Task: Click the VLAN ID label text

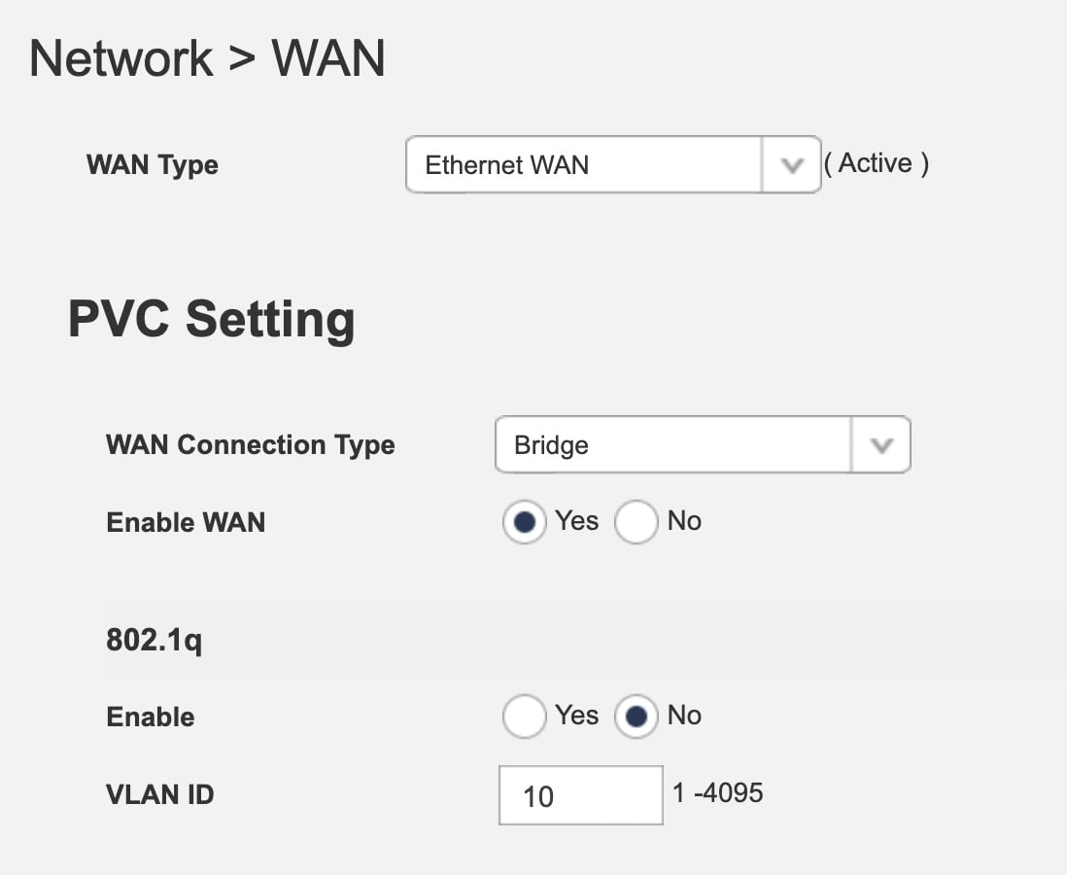Action: tap(159, 794)
